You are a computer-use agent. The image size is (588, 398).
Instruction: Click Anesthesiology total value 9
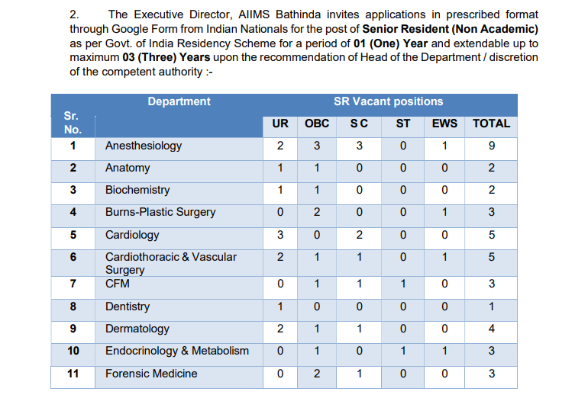491,146
